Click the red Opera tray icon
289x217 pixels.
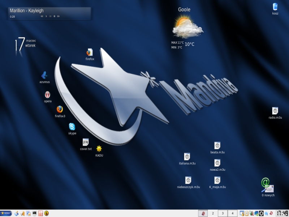pyautogui.click(x=271, y=213)
